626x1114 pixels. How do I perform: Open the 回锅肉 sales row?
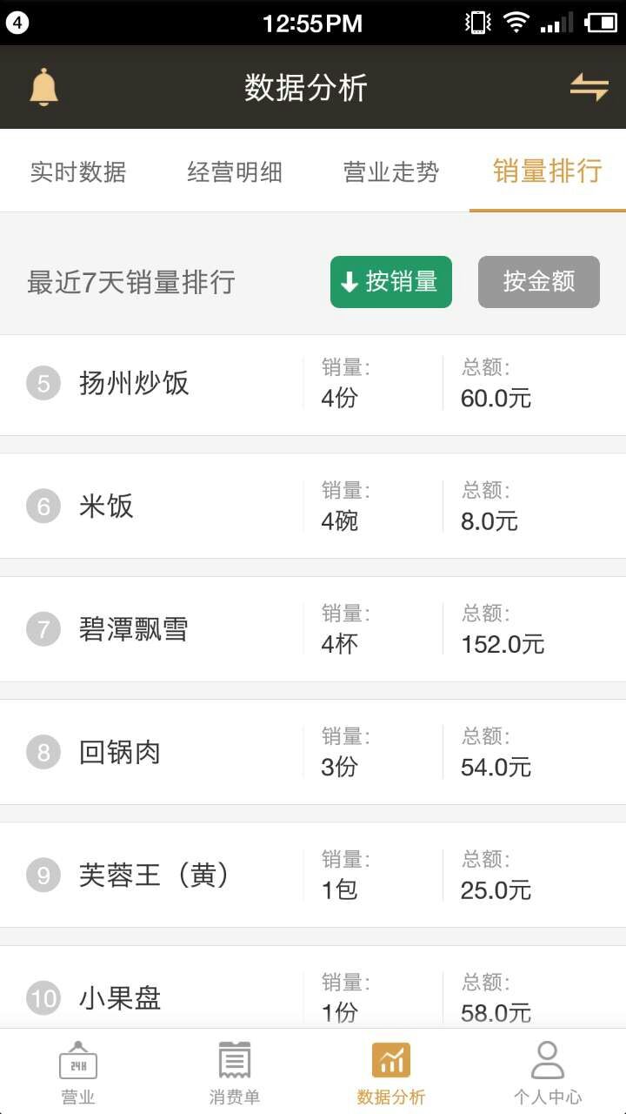coord(313,752)
